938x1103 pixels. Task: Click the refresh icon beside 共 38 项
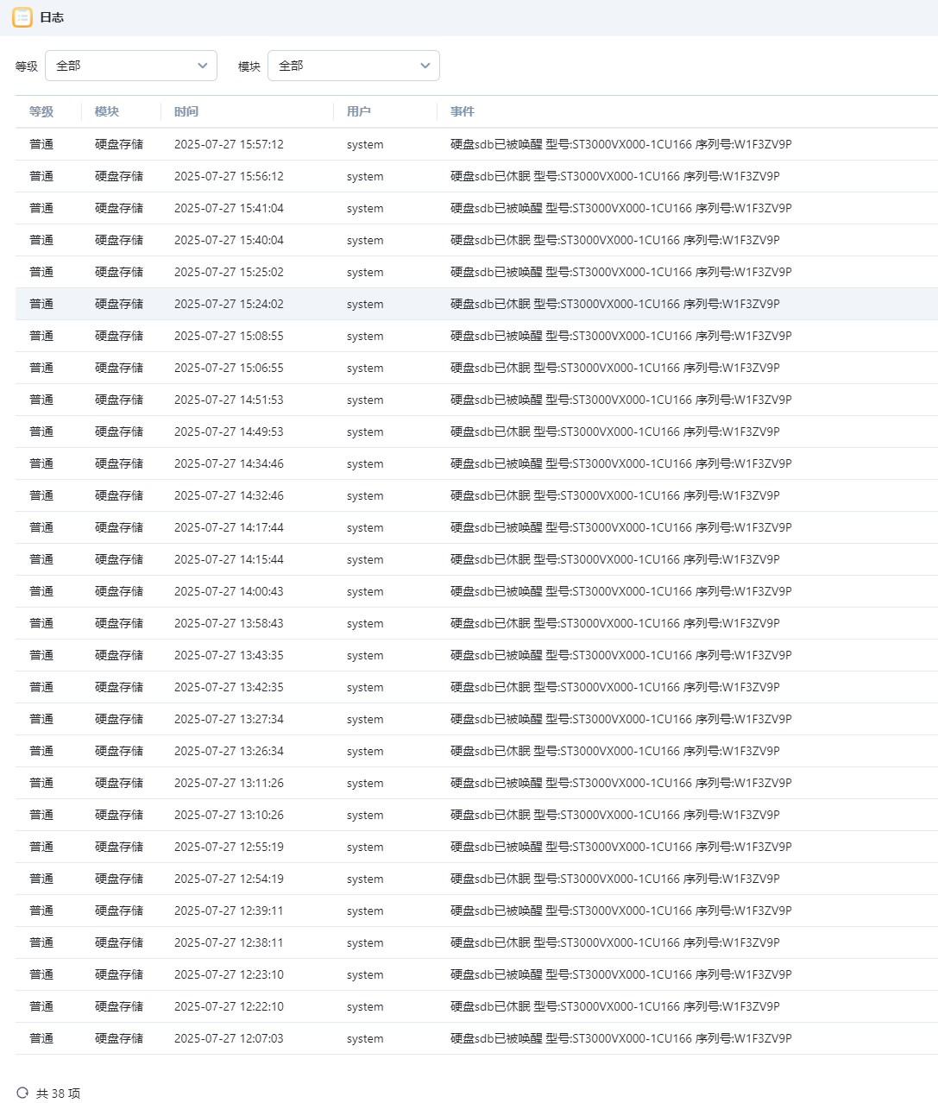click(22, 1093)
